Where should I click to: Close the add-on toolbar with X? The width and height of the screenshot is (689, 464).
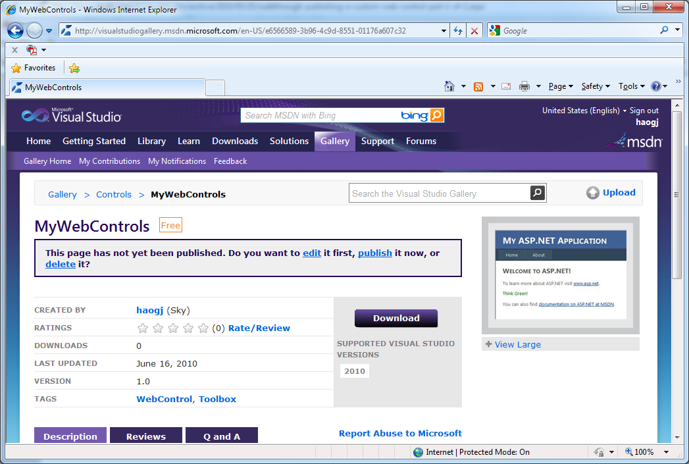[x=14, y=49]
